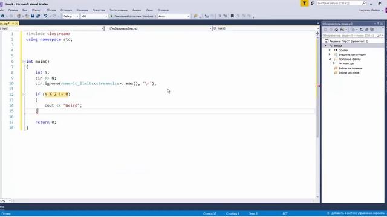Click the Save All toolbar icon
Screen dimensions: 387x217
click(38, 16)
